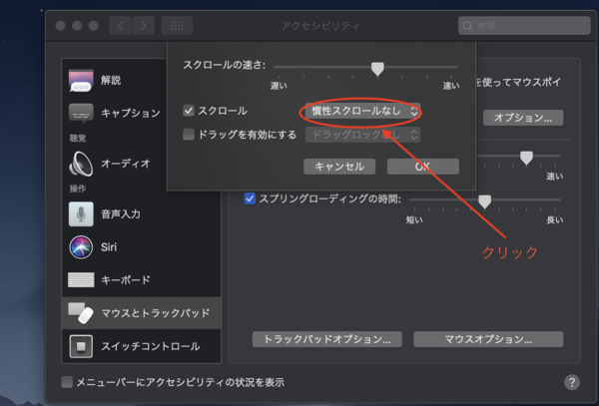The image size is (599, 406).
Task: Select the Siri text label
Action: click(x=109, y=247)
